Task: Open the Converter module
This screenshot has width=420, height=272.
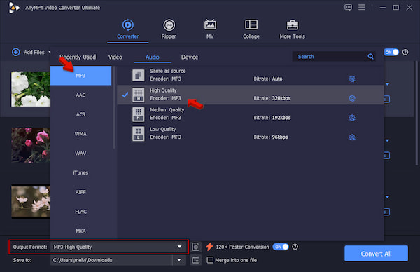Action: pyautogui.click(x=128, y=29)
